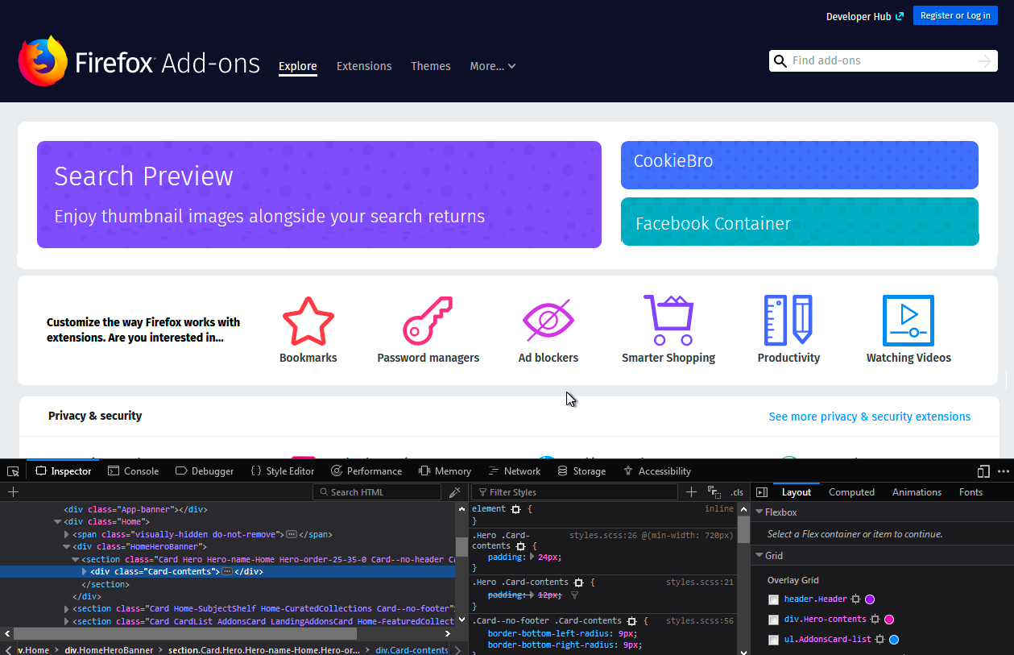Viewport: 1014px width, 655px height.
Task: Click the pink color swatch next to div.Hero-contents
Action: 889,620
